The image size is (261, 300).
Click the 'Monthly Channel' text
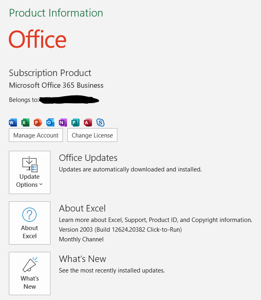click(x=81, y=239)
